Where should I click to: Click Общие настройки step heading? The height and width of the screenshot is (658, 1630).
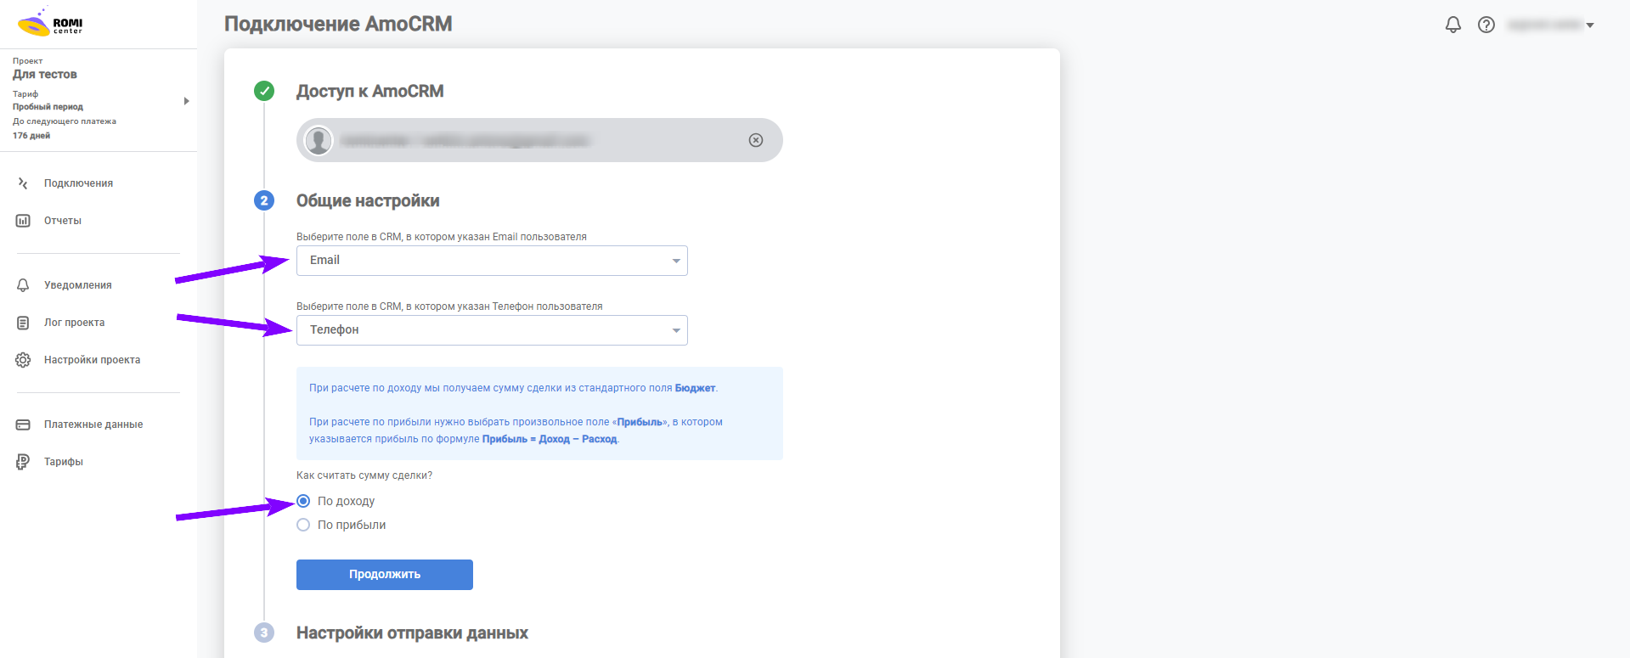click(368, 200)
